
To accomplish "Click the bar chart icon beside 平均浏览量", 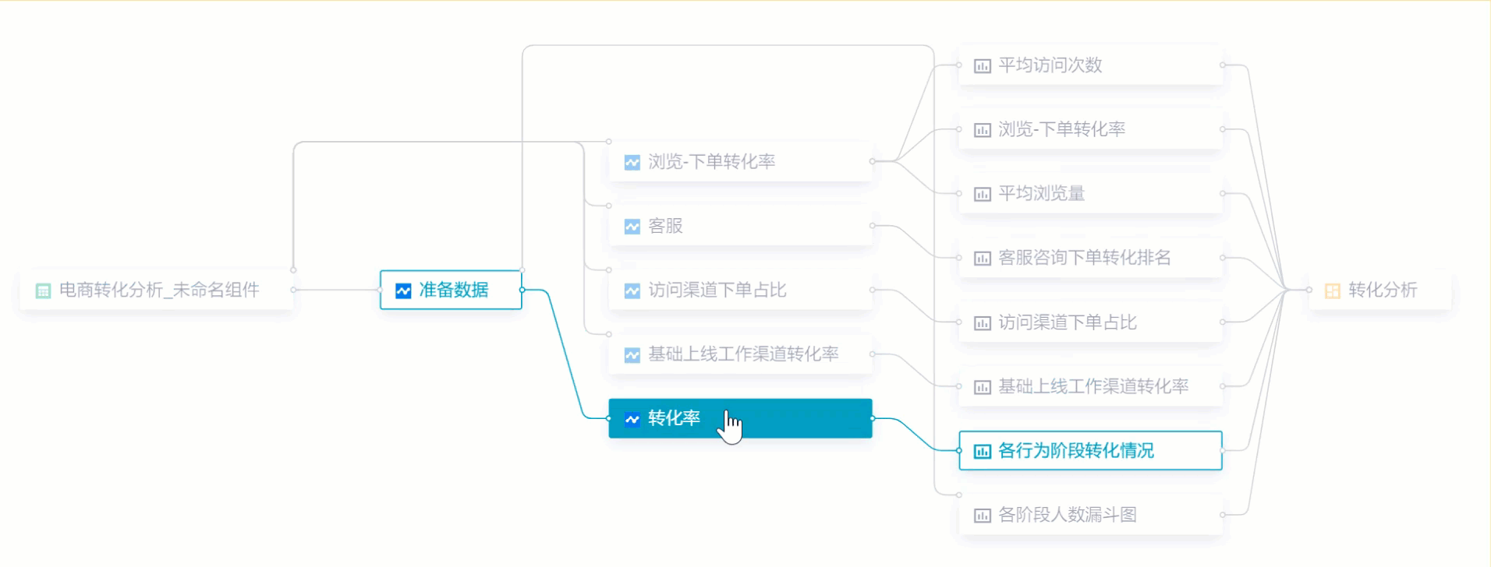I will pos(982,194).
